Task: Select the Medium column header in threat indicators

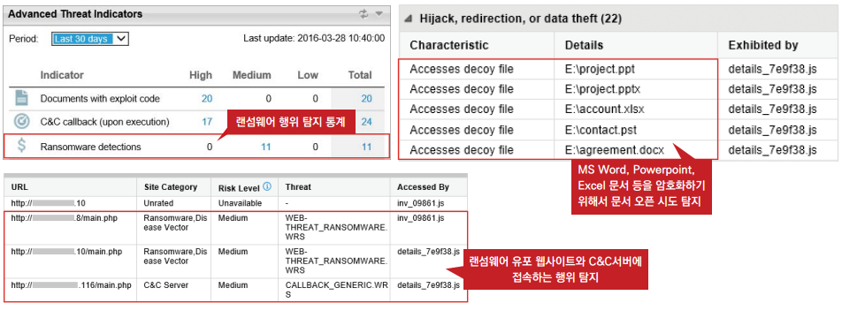Action: click(252, 75)
